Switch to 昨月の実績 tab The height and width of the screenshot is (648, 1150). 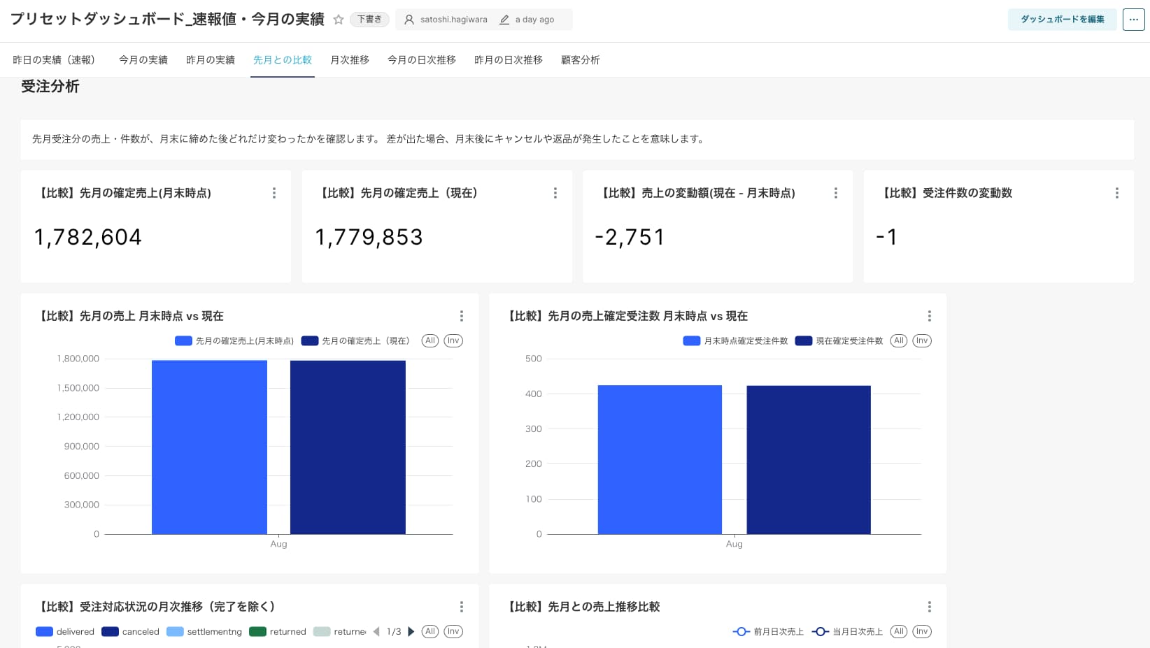tap(211, 60)
